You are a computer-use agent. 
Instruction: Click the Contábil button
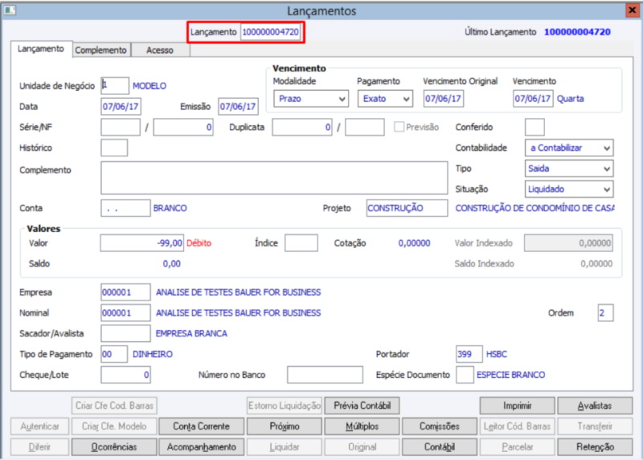[x=440, y=446]
